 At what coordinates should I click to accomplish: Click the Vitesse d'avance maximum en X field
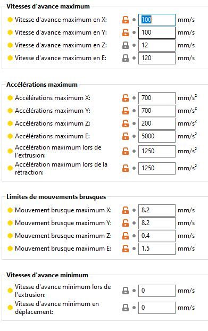(x=157, y=20)
